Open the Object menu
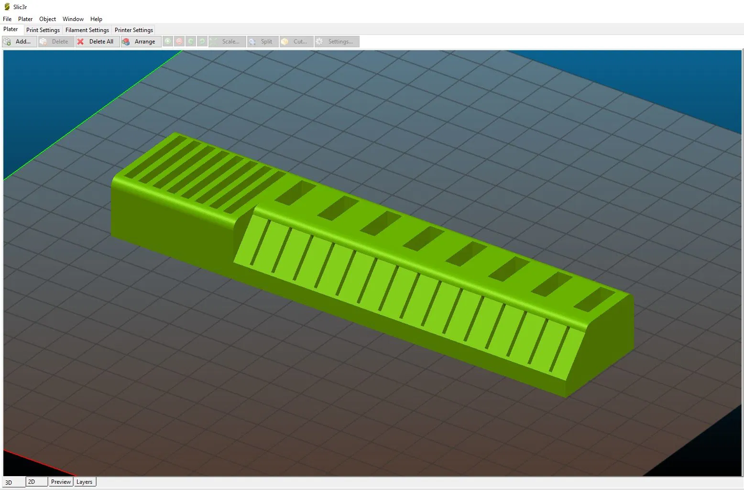The height and width of the screenshot is (490, 744). (47, 19)
